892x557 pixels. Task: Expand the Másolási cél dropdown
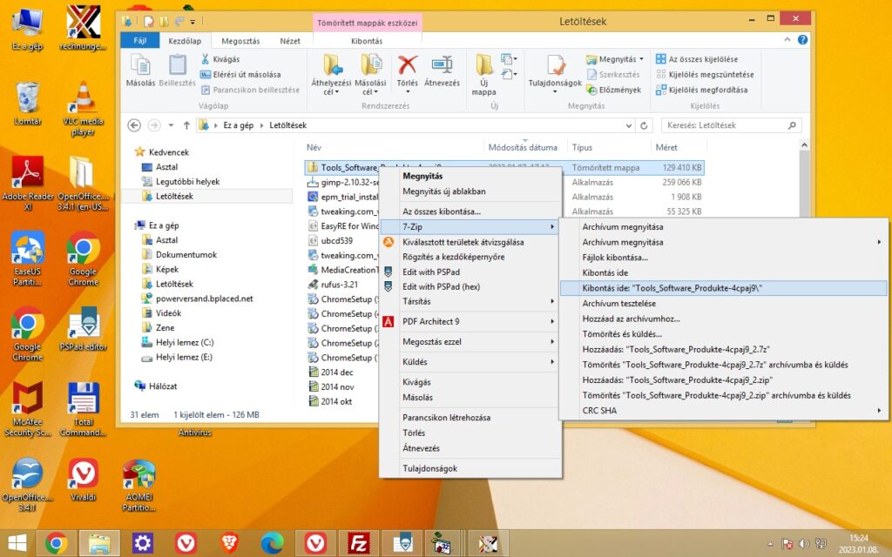tap(375, 92)
